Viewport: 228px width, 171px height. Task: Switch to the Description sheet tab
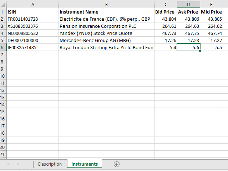coord(50,164)
